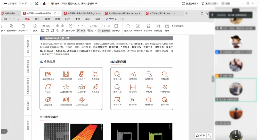Open the 批注 ribbon tab

tap(67, 19)
